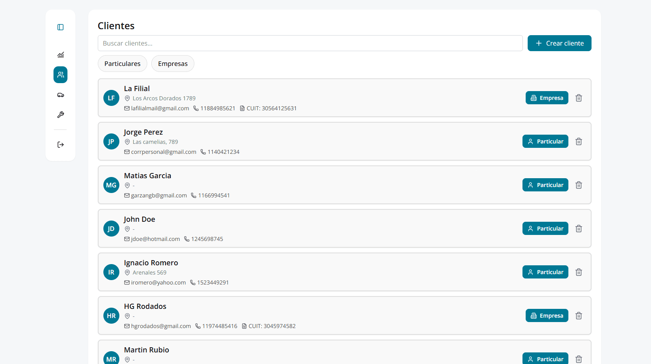Click the Crear cliente button
This screenshot has width=651, height=364.
click(559, 43)
